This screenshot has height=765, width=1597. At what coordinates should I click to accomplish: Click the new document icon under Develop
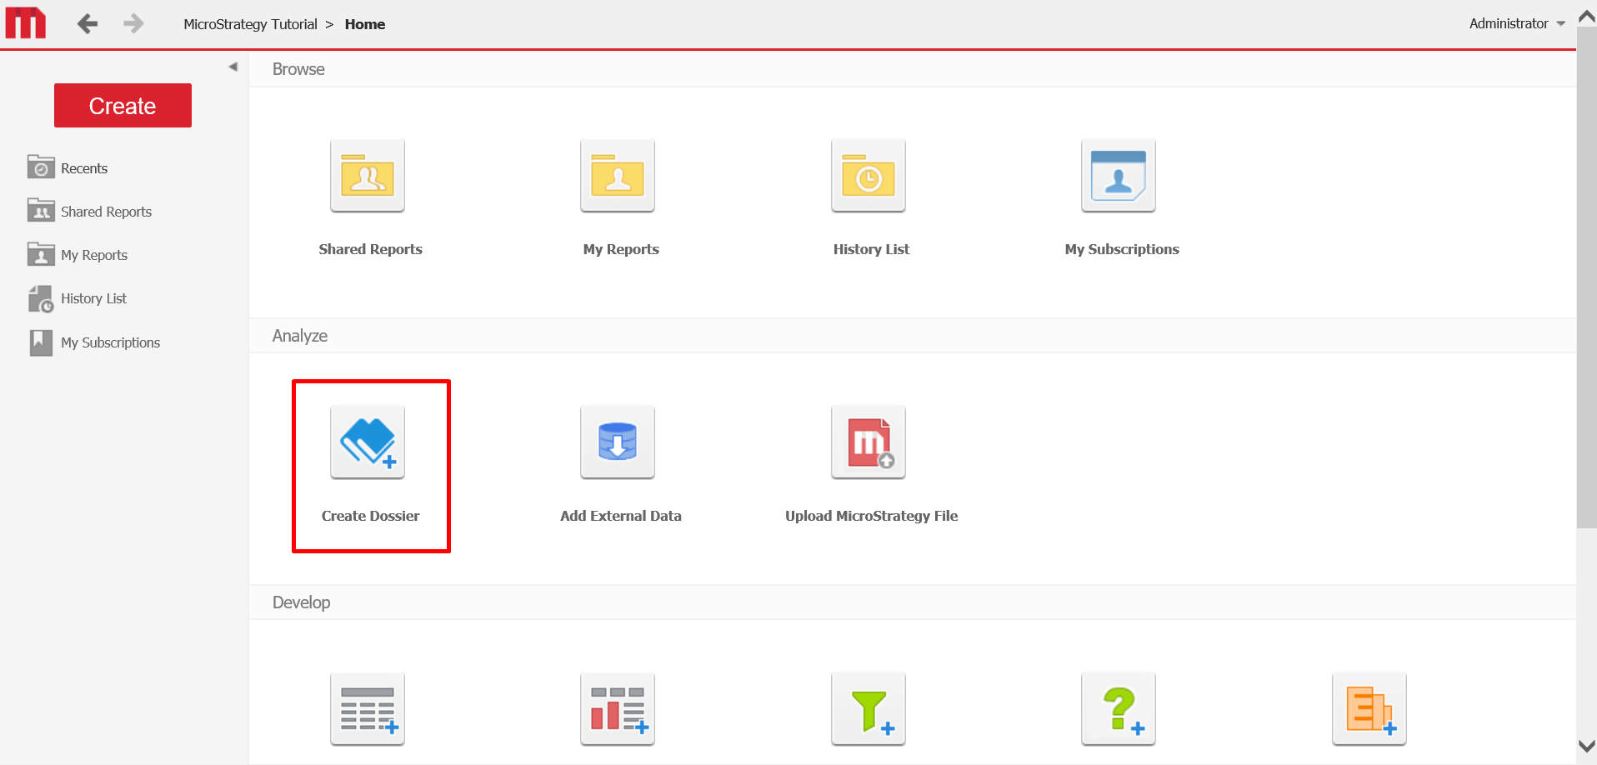[x=618, y=709]
